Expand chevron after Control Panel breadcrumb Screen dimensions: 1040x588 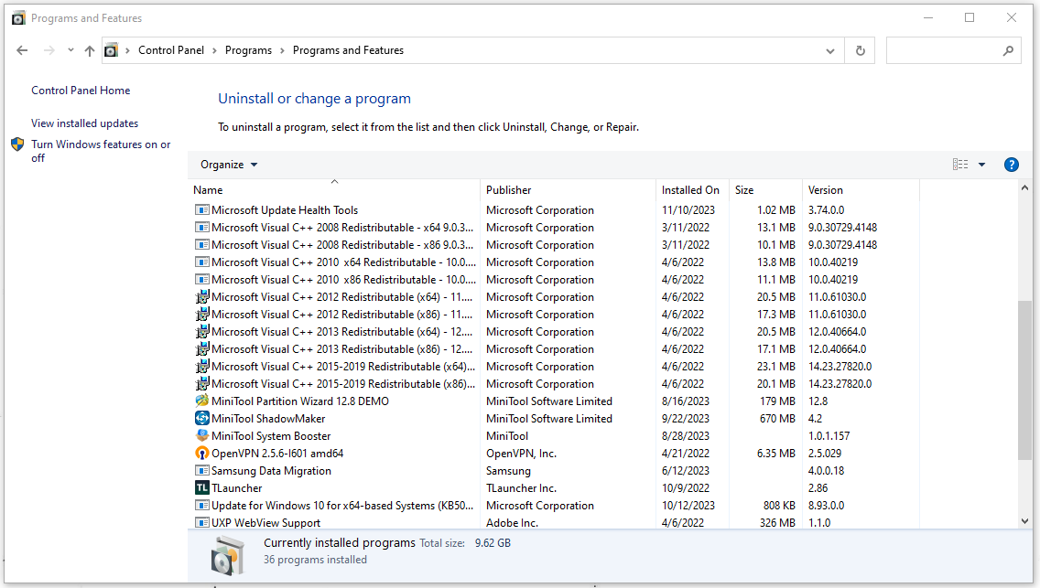point(214,51)
